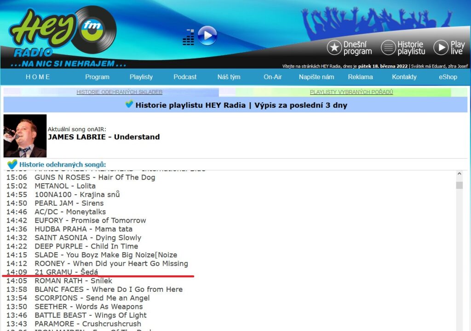This screenshot has width=471, height=331.
Task: Click current song JAMES LABRIE - Understand
Action: (103, 137)
